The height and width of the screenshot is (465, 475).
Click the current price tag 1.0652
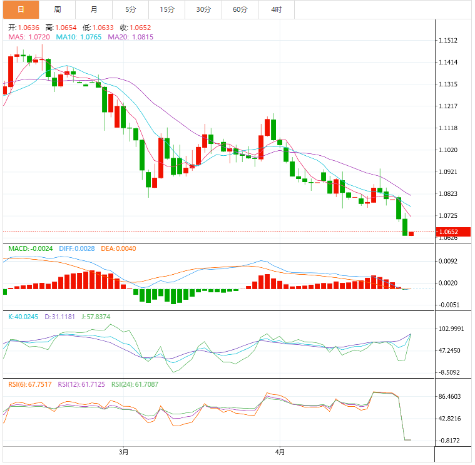pyautogui.click(x=453, y=232)
